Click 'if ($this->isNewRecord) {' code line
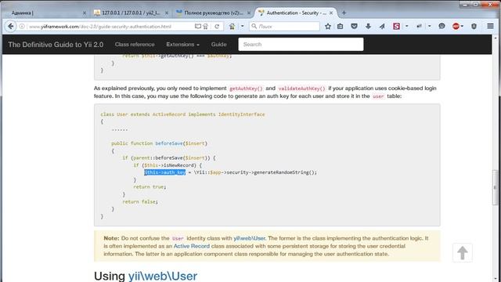The height and width of the screenshot is (282, 501). coord(168,165)
